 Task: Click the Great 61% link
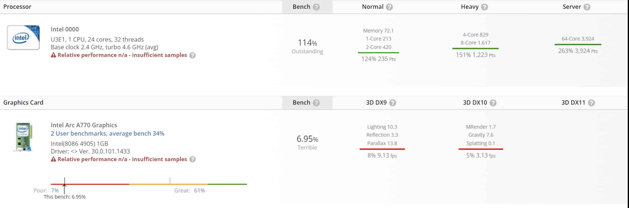pyautogui.click(x=199, y=190)
